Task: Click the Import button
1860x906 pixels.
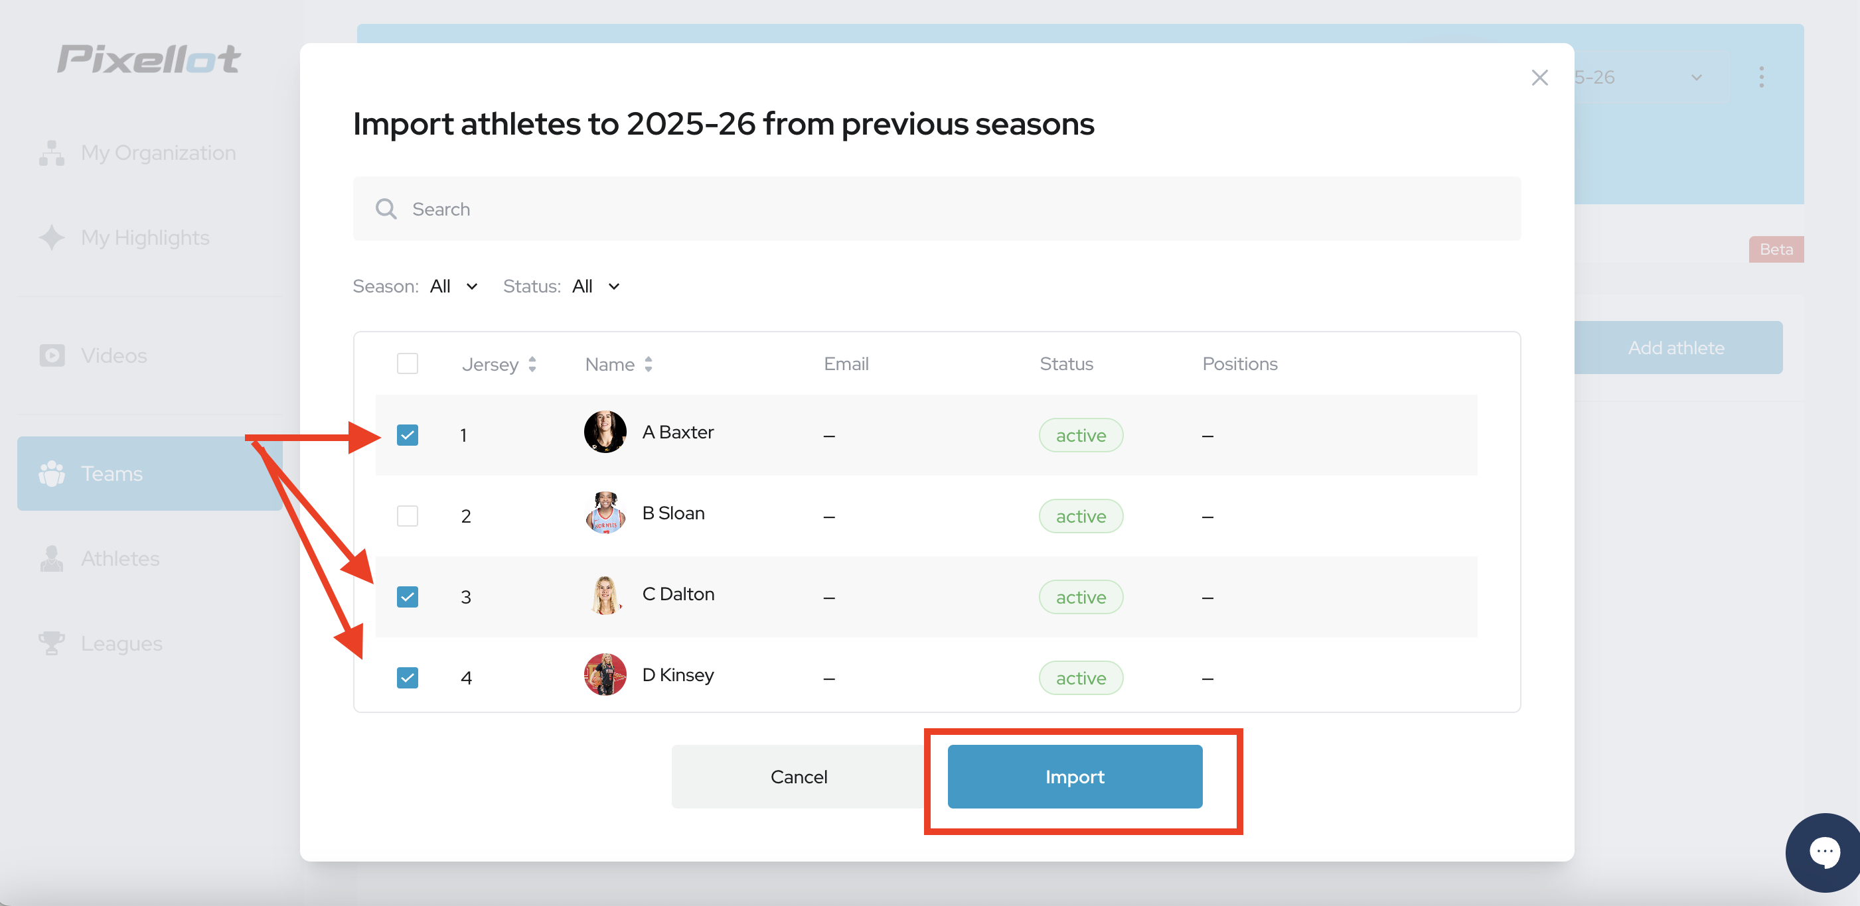Action: 1075,777
